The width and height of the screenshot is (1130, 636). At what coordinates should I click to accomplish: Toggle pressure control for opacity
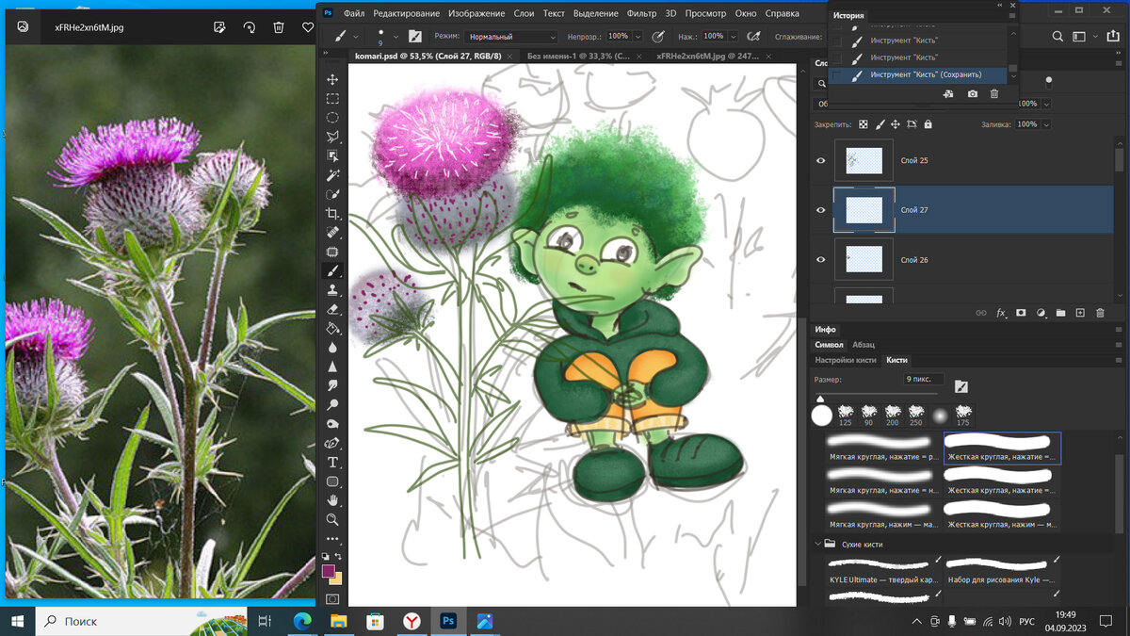[660, 36]
